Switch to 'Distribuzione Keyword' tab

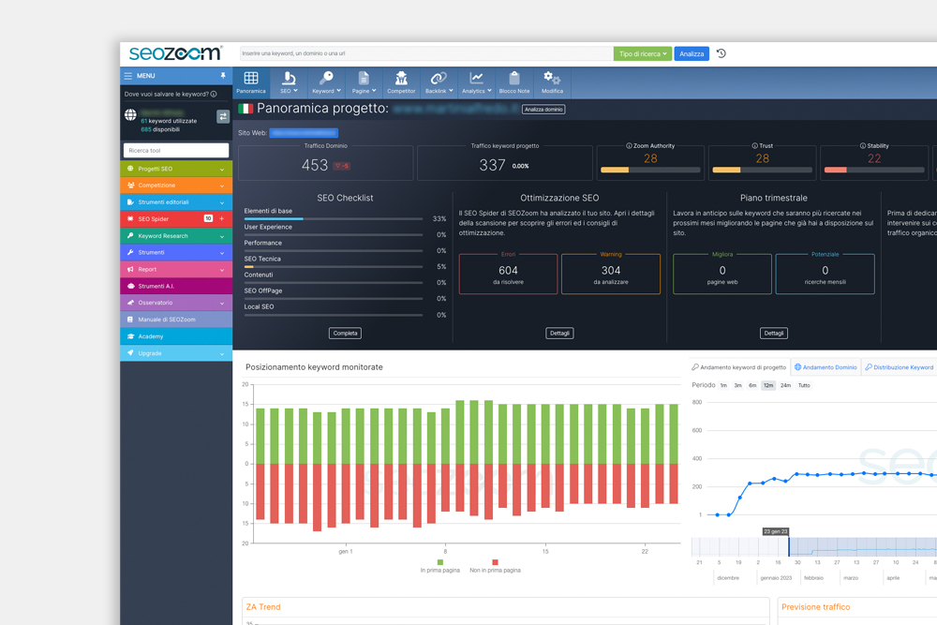900,367
